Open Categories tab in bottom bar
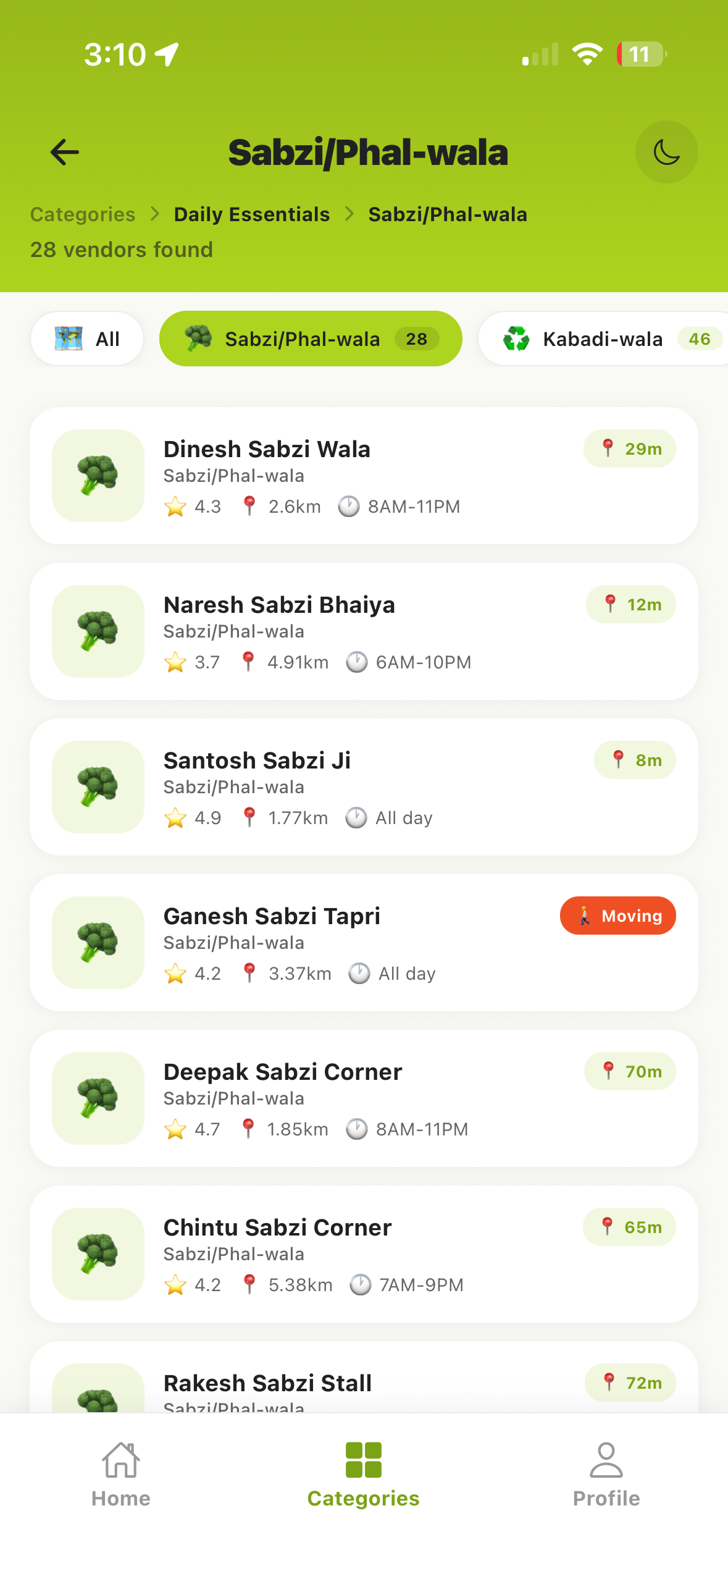This screenshot has width=728, height=1579. coord(363,1474)
